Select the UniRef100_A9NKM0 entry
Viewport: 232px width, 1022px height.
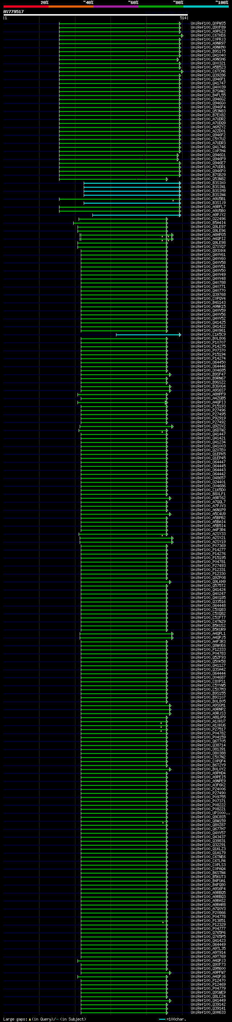[208, 47]
